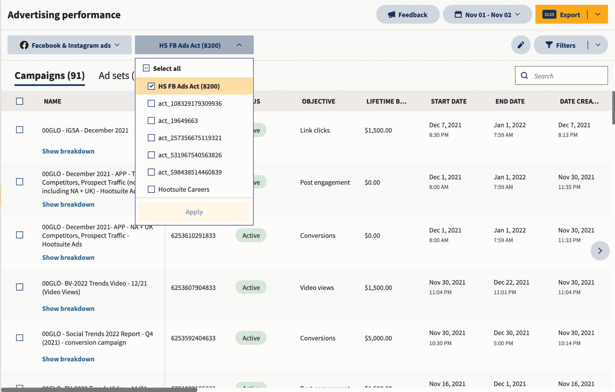
Task: Click the Facebook logo icon
Action: (x=24, y=45)
